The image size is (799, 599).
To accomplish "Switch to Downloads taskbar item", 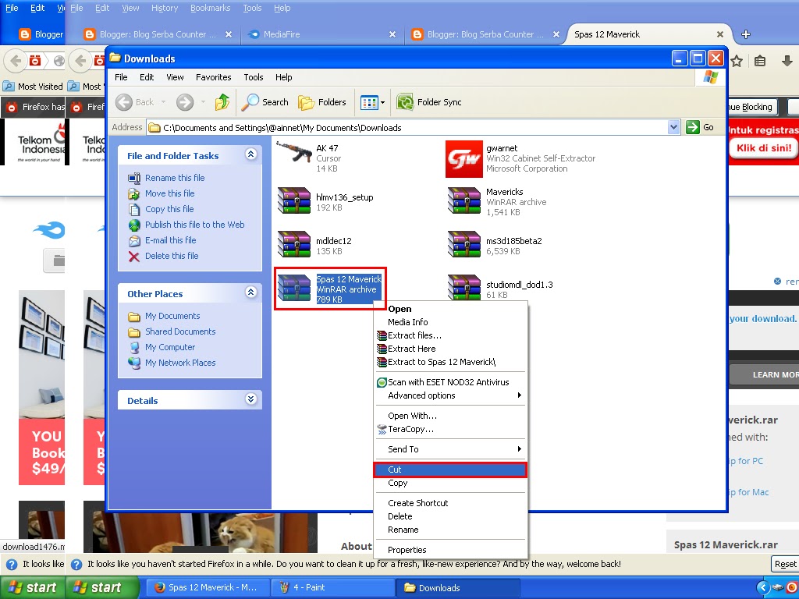I will tap(459, 587).
